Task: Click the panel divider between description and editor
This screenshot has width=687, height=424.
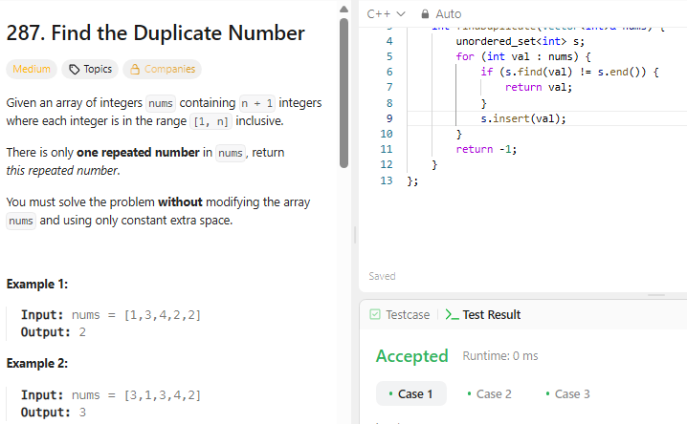Action: (x=354, y=235)
